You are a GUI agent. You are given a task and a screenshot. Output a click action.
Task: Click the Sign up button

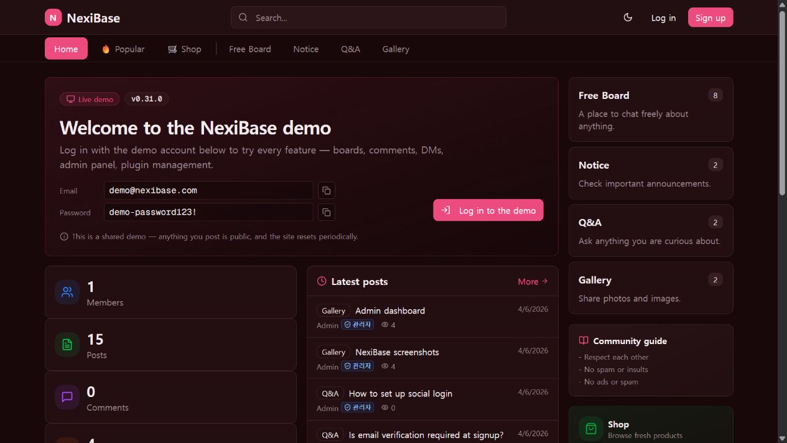point(710,17)
